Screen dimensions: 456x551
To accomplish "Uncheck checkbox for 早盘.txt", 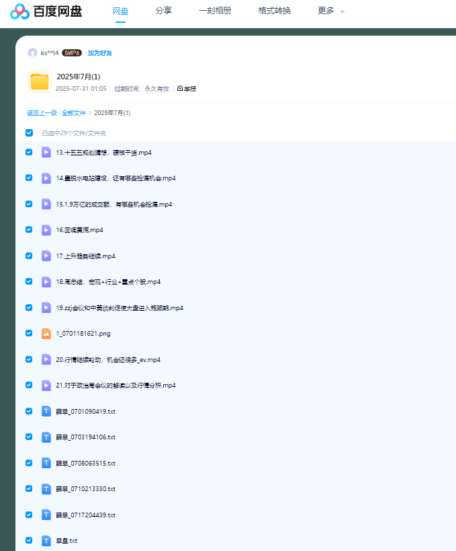I will click(29, 540).
